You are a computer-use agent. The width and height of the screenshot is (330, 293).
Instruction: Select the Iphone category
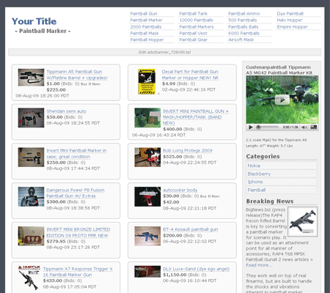(x=282, y=182)
